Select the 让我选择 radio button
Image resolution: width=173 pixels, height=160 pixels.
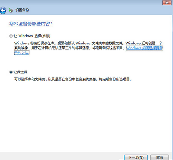11,72
